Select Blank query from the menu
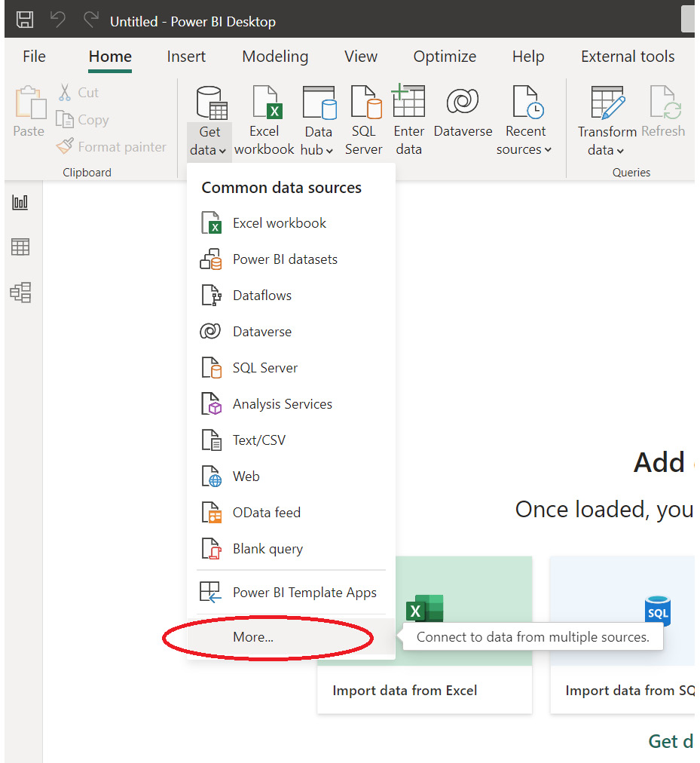Screen dimensions: 700x763 (x=291, y=549)
